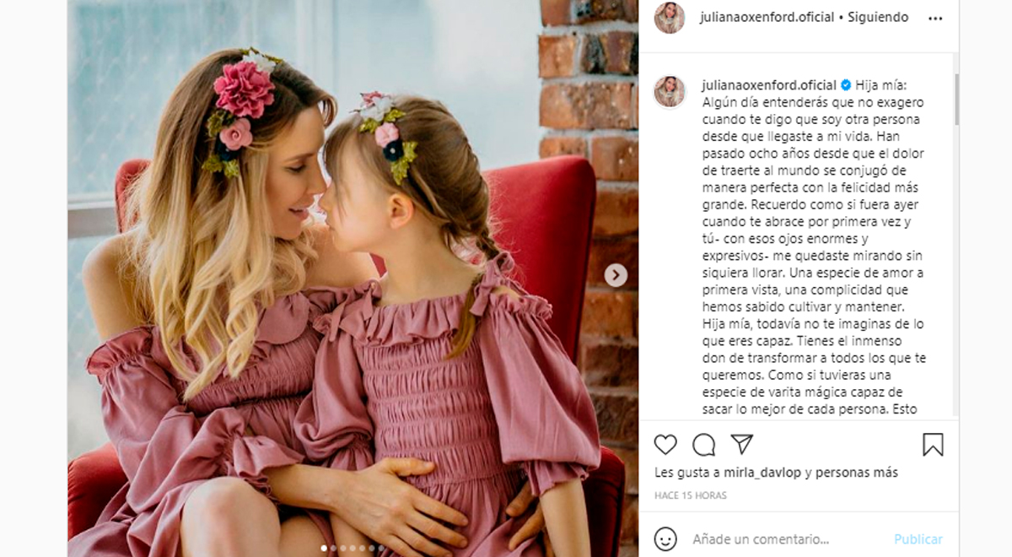Toggle Siguiendo following status

pos(879,17)
